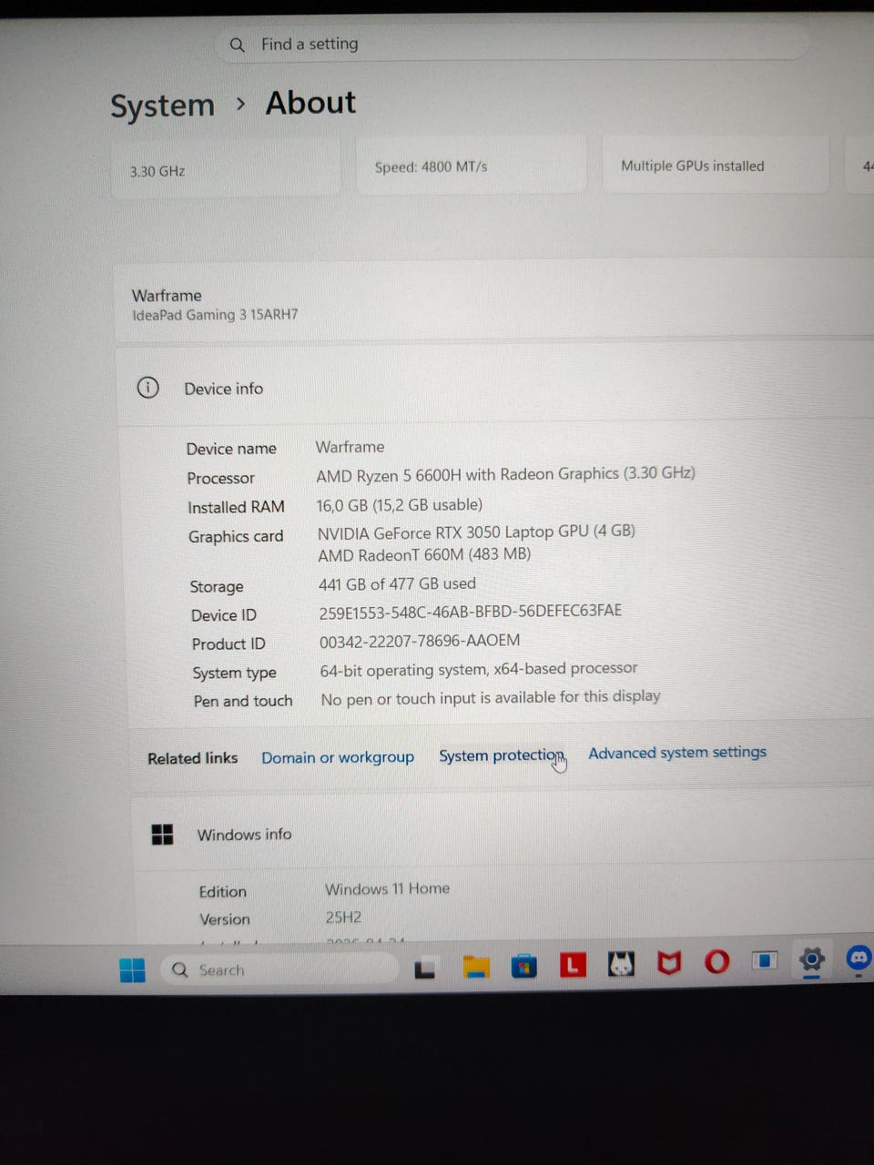Click the Related links label
Screen dimensions: 874x1165
pyautogui.click(x=192, y=758)
